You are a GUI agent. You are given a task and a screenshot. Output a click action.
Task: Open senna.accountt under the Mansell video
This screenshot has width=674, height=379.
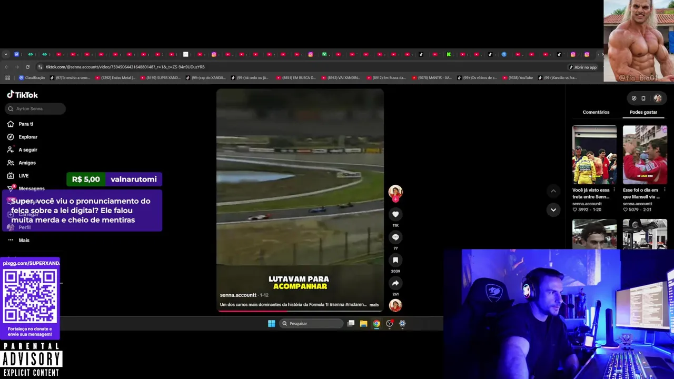click(x=638, y=204)
